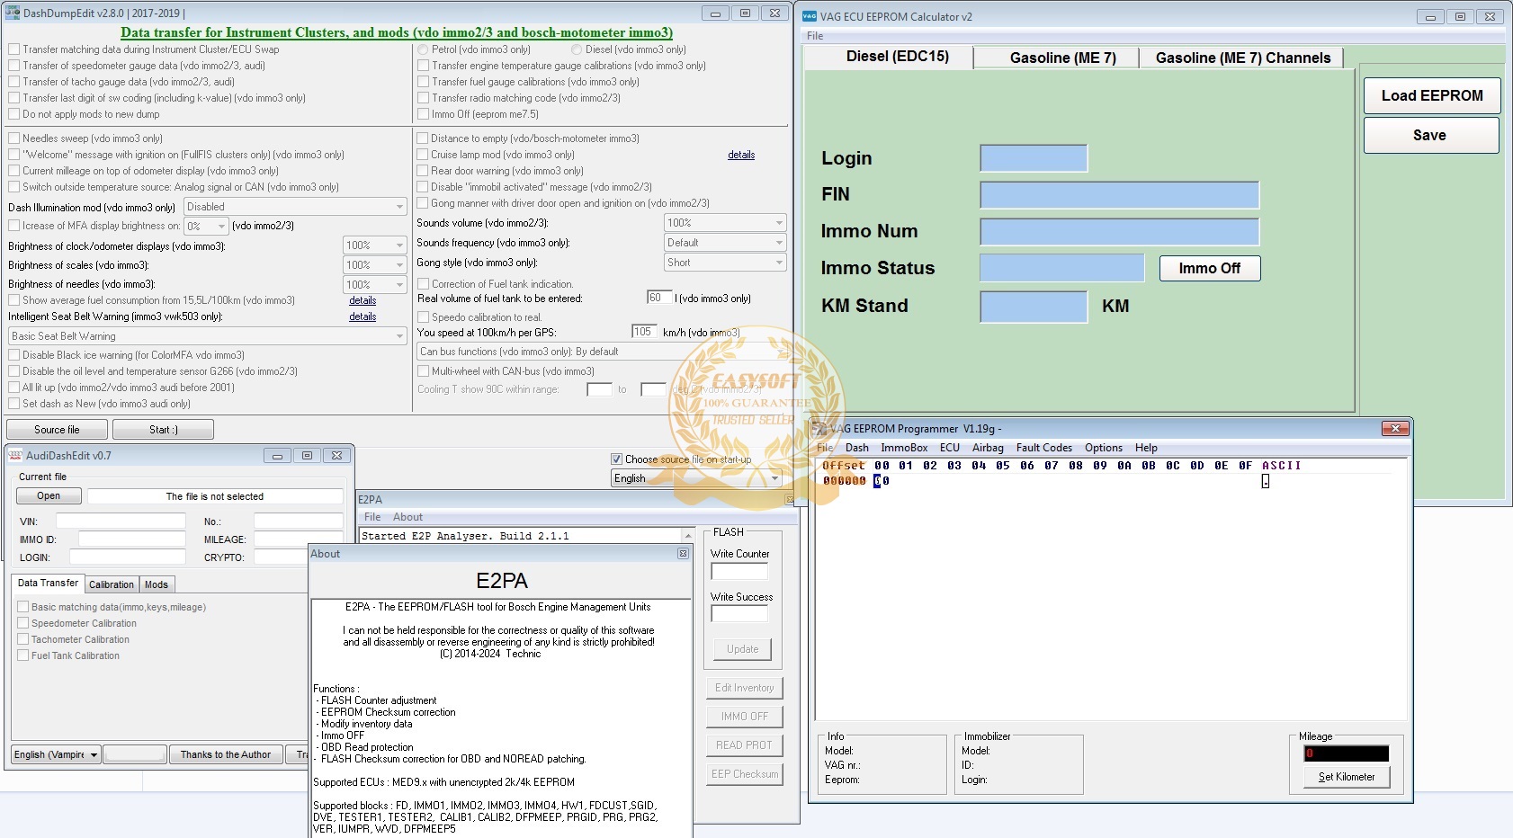Uncheck Choose source file on start-up
The image size is (1513, 838).
(x=616, y=459)
